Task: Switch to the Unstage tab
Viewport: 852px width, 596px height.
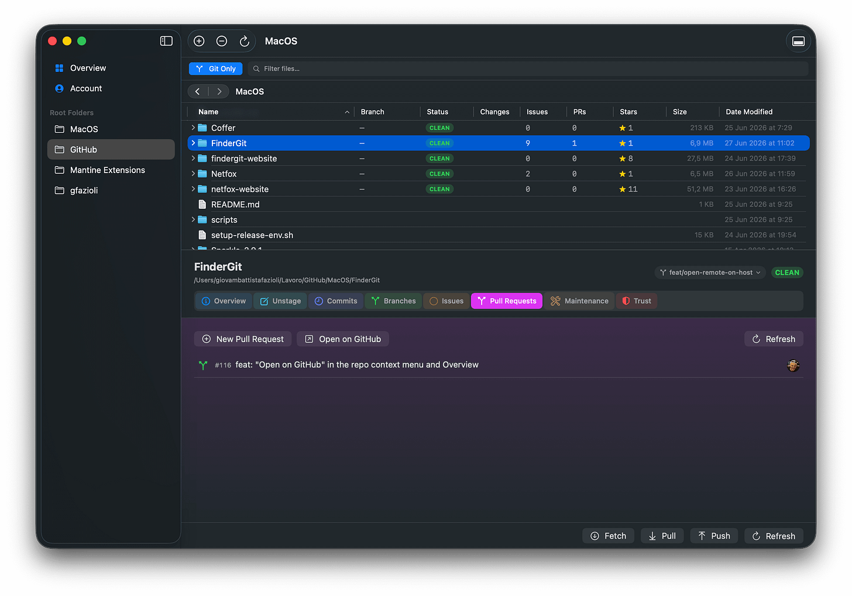Action: pos(280,301)
